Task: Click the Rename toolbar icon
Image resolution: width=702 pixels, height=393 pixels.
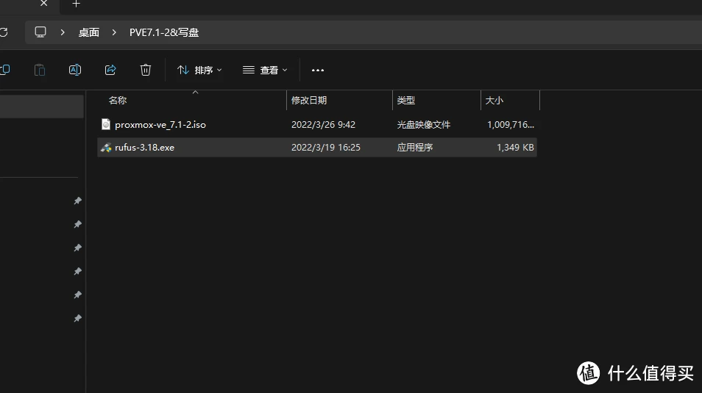Action: pos(75,71)
